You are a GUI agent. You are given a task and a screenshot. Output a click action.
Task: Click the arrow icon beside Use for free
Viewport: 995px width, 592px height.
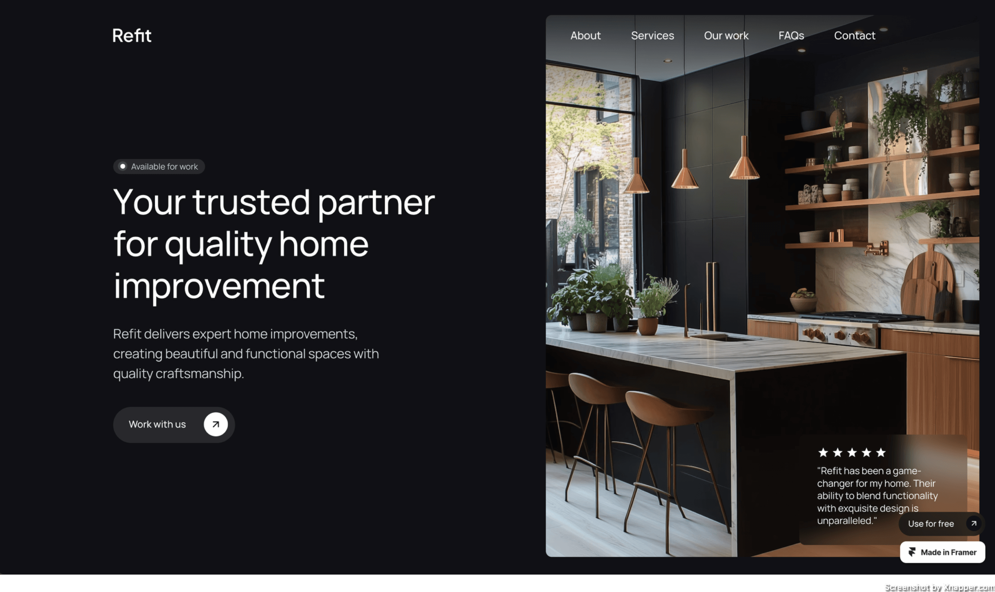click(x=974, y=524)
